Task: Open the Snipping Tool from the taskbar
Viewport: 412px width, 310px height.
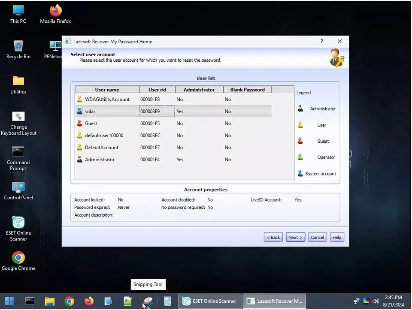Action: [x=148, y=301]
